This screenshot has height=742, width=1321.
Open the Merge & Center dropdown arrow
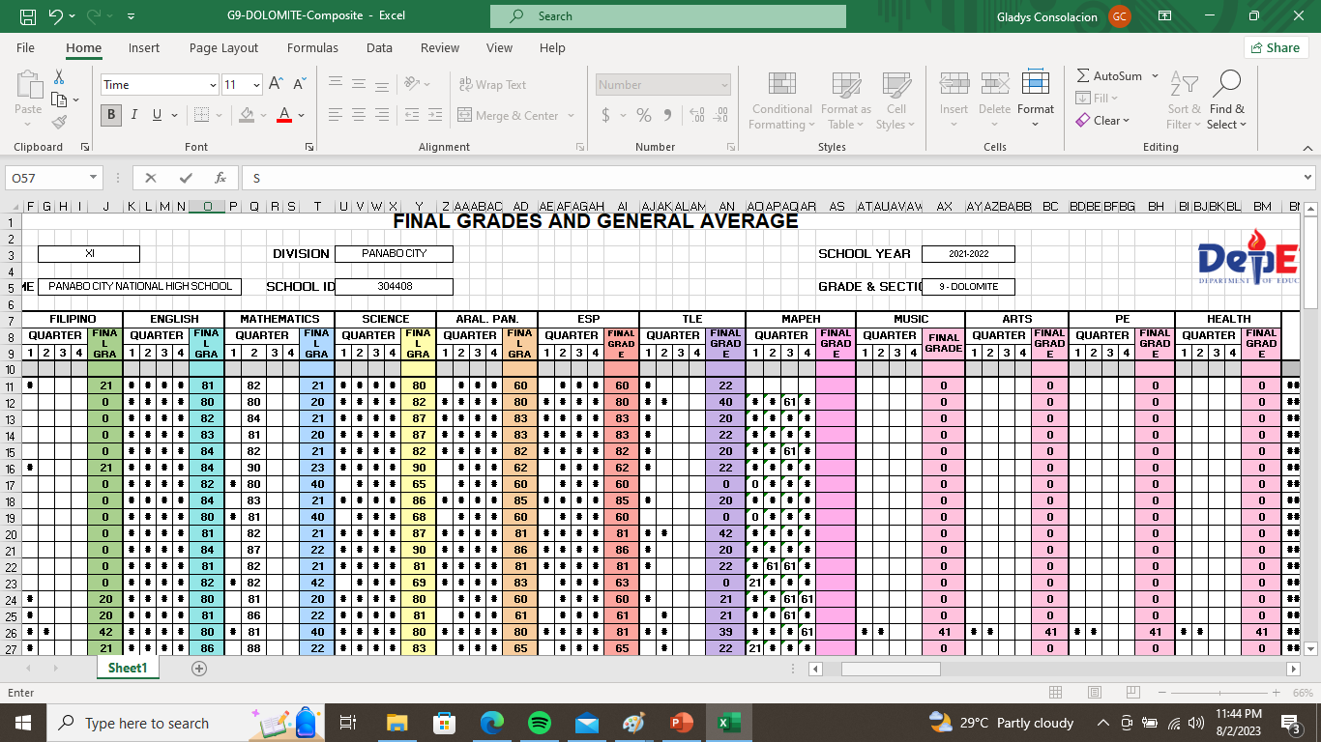[x=571, y=116]
